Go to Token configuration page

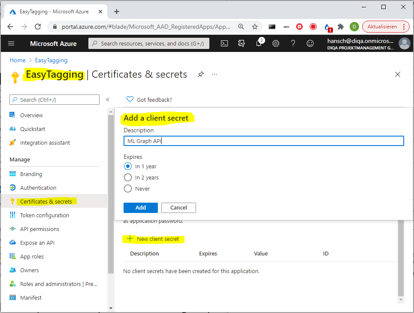click(44, 215)
